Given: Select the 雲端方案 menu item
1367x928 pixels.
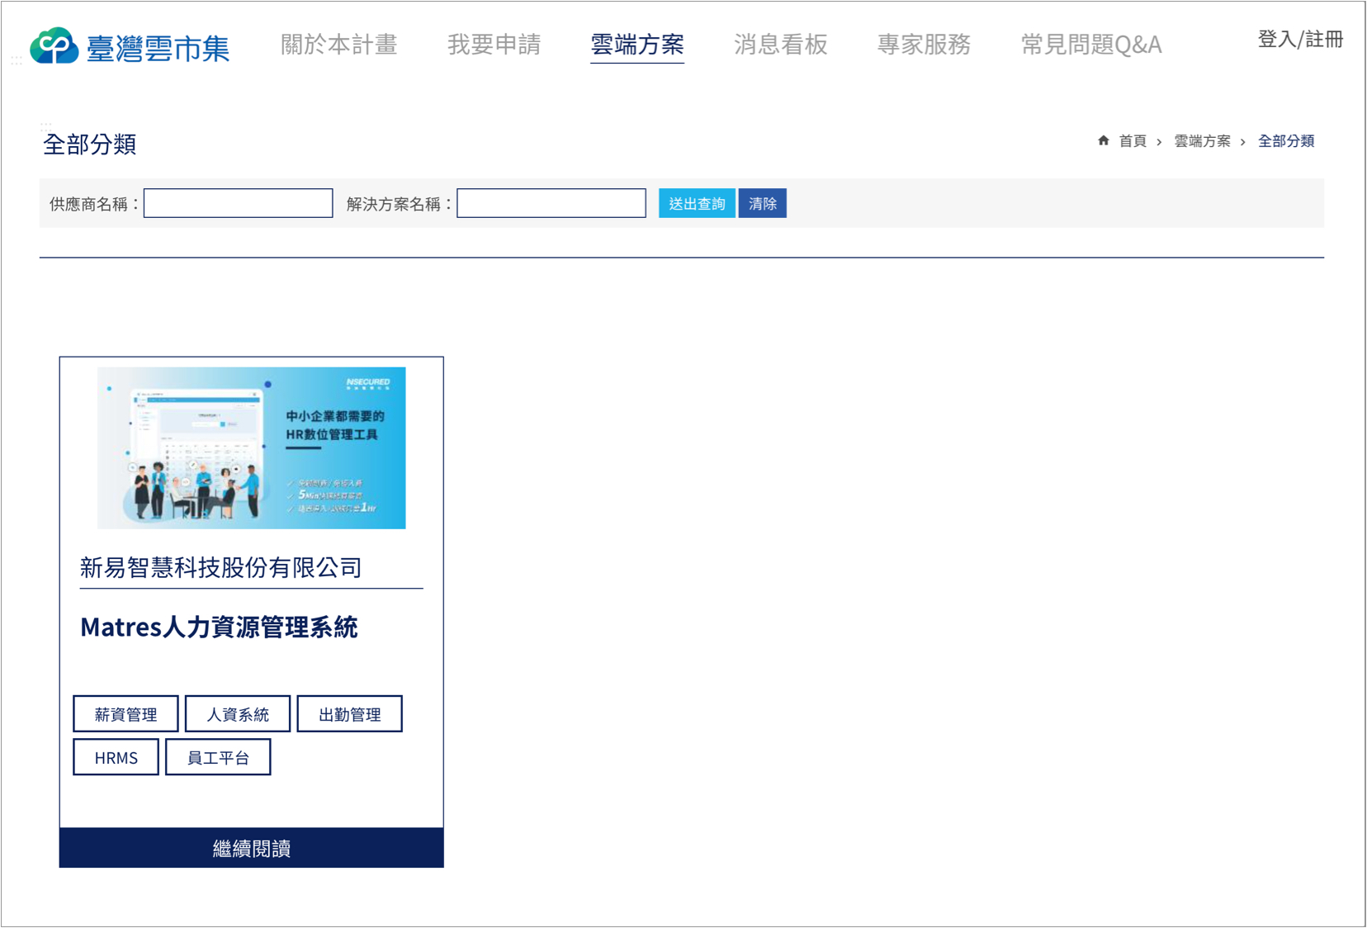Looking at the screenshot, I should tap(637, 44).
